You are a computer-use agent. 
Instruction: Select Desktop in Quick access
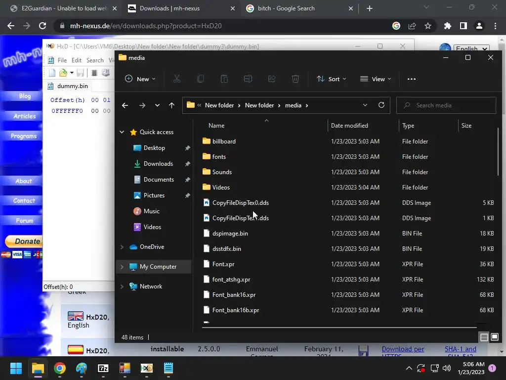[x=154, y=147]
